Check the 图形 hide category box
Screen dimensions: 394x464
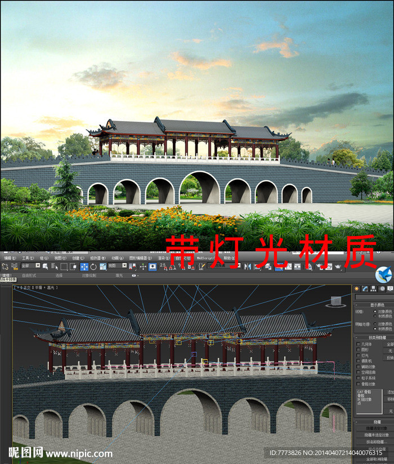click(358, 350)
